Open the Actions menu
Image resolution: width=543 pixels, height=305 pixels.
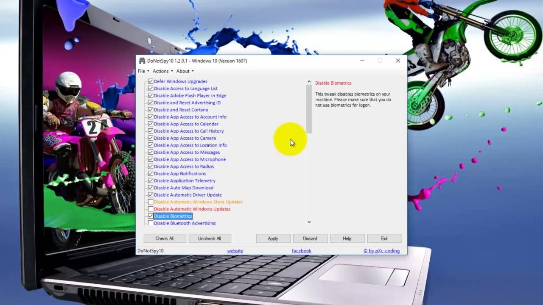[163, 71]
